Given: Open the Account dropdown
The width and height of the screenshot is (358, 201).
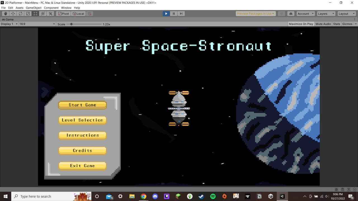Looking at the screenshot, I should pos(305,13).
